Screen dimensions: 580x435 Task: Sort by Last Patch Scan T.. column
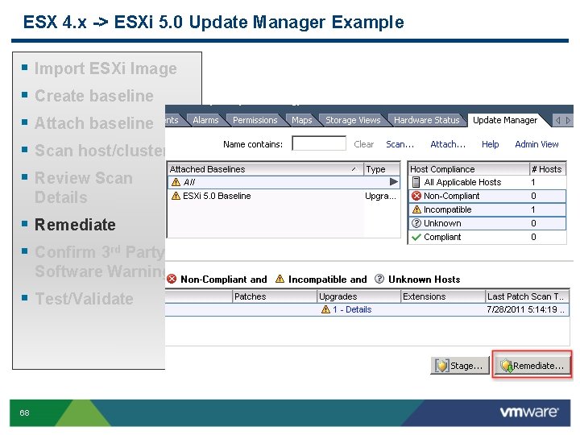527,296
